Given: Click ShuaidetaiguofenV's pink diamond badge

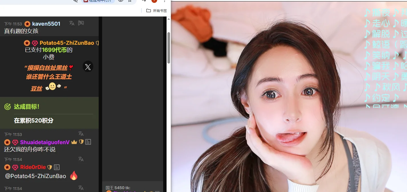Looking at the screenshot, I should pyautogui.click(x=15, y=142).
